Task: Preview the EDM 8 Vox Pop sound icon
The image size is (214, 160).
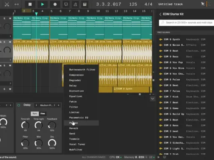Action: [x=161, y=62]
